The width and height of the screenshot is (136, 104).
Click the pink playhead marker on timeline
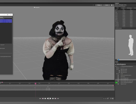[x=36, y=83]
